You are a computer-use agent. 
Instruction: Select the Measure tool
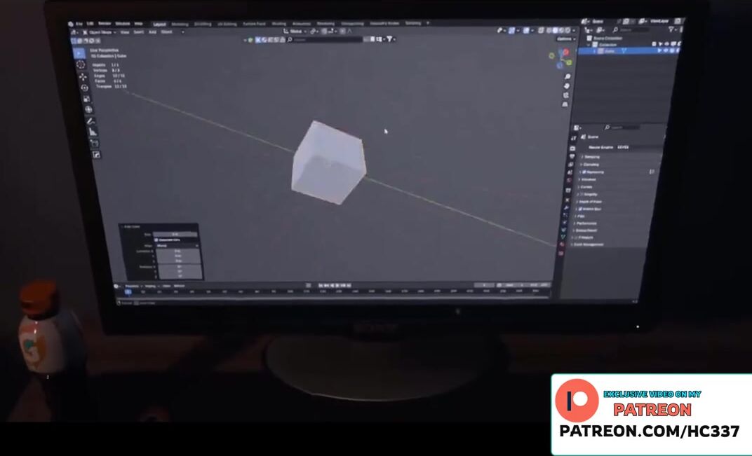click(93, 132)
